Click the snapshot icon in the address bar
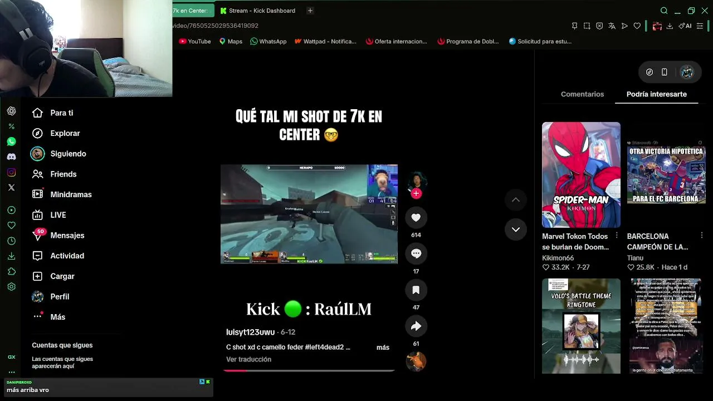The image size is (713, 401). [587, 26]
